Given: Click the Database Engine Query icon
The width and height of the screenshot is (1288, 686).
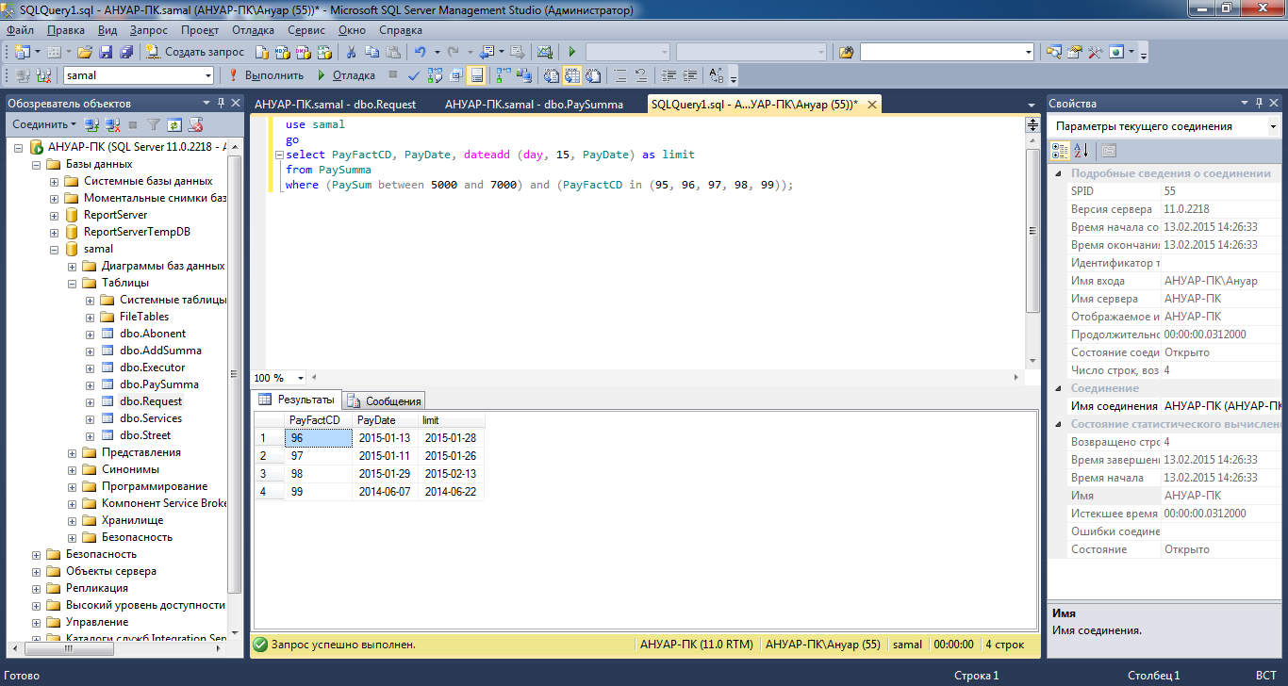Looking at the screenshot, I should [x=261, y=53].
